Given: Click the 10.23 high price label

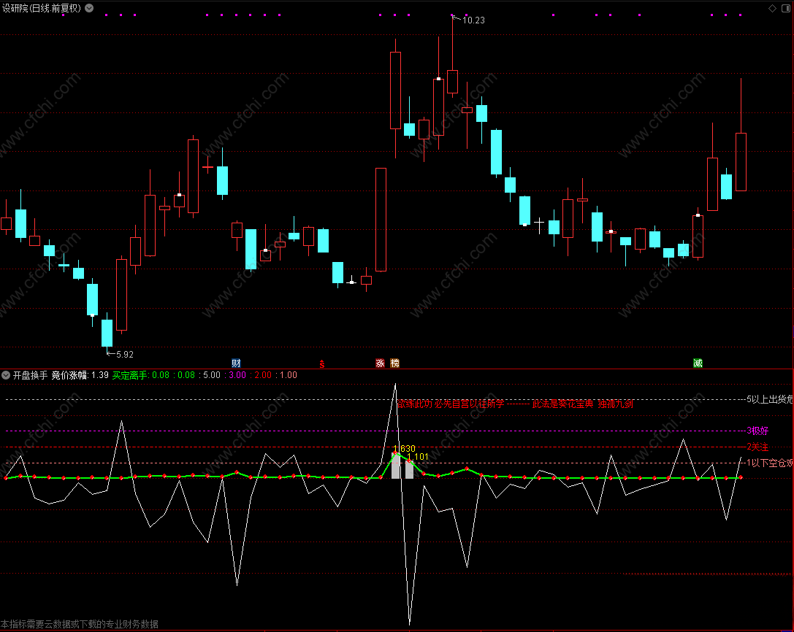Looking at the screenshot, I should click(x=473, y=20).
